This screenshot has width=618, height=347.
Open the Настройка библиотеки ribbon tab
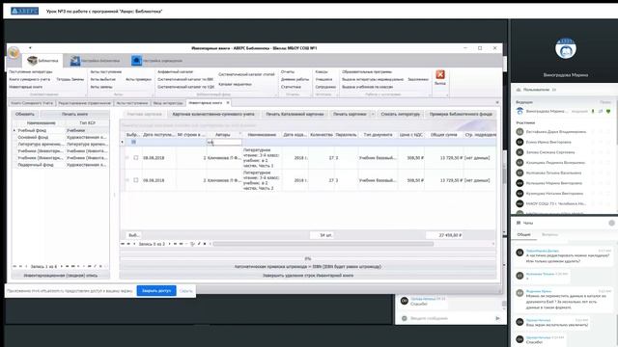coord(95,61)
